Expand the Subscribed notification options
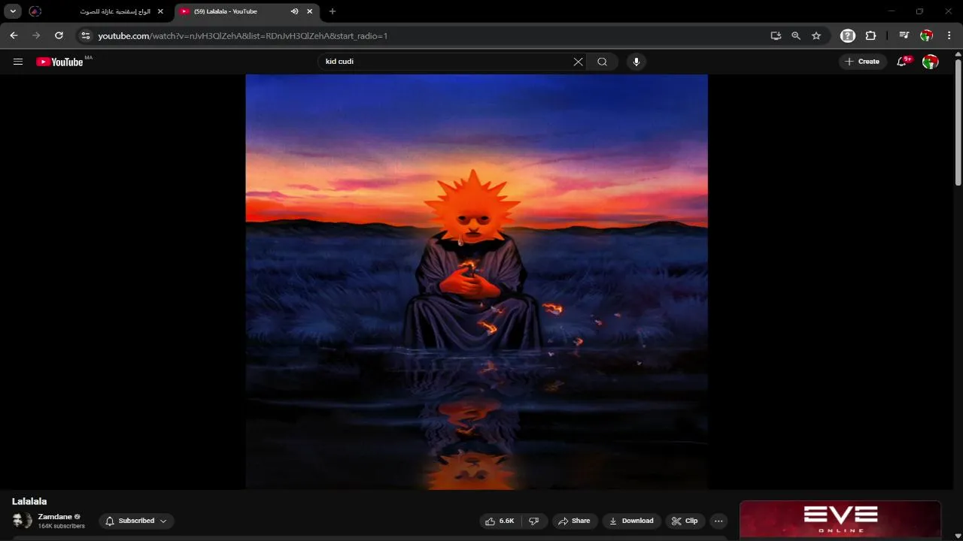 coord(136,521)
